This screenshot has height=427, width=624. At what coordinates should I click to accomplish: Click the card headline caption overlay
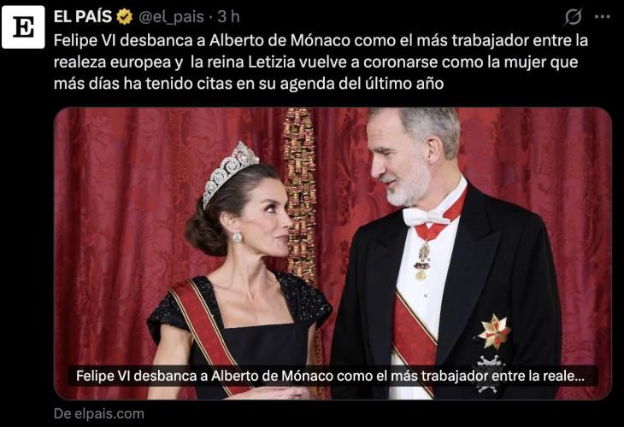tap(330, 376)
